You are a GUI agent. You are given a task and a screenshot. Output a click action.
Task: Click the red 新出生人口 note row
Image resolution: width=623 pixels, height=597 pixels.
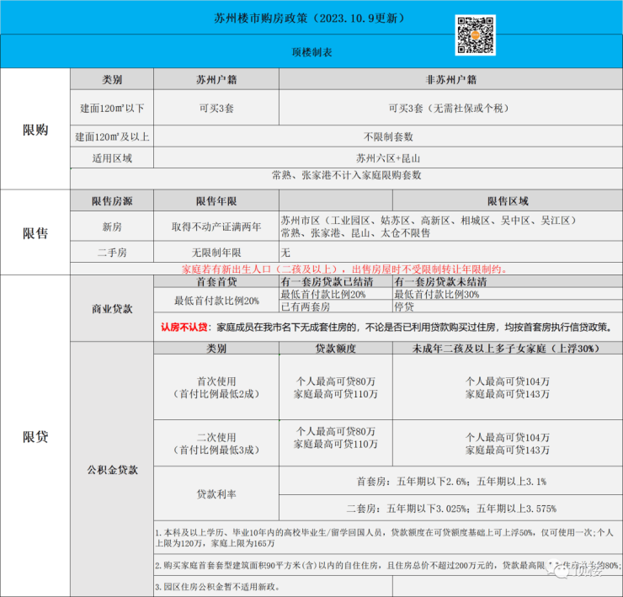click(x=344, y=269)
